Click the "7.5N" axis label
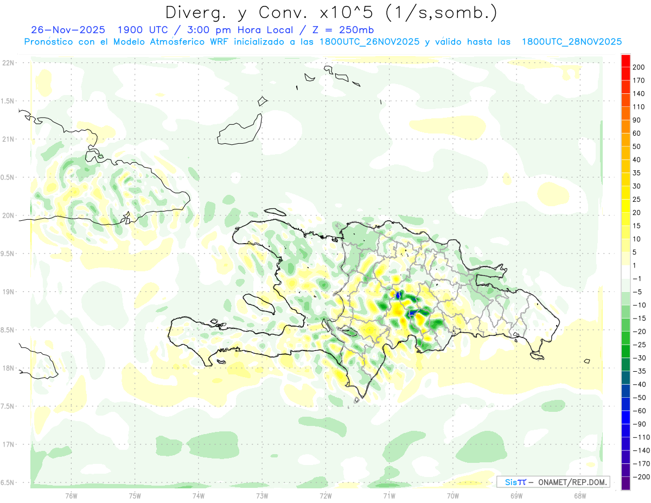 [8, 406]
